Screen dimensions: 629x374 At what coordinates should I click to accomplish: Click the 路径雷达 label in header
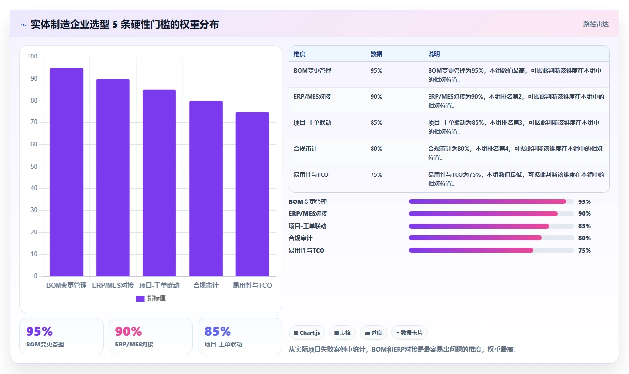click(x=596, y=24)
